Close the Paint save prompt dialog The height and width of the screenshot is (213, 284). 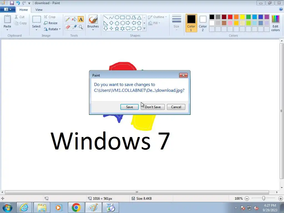click(x=183, y=75)
